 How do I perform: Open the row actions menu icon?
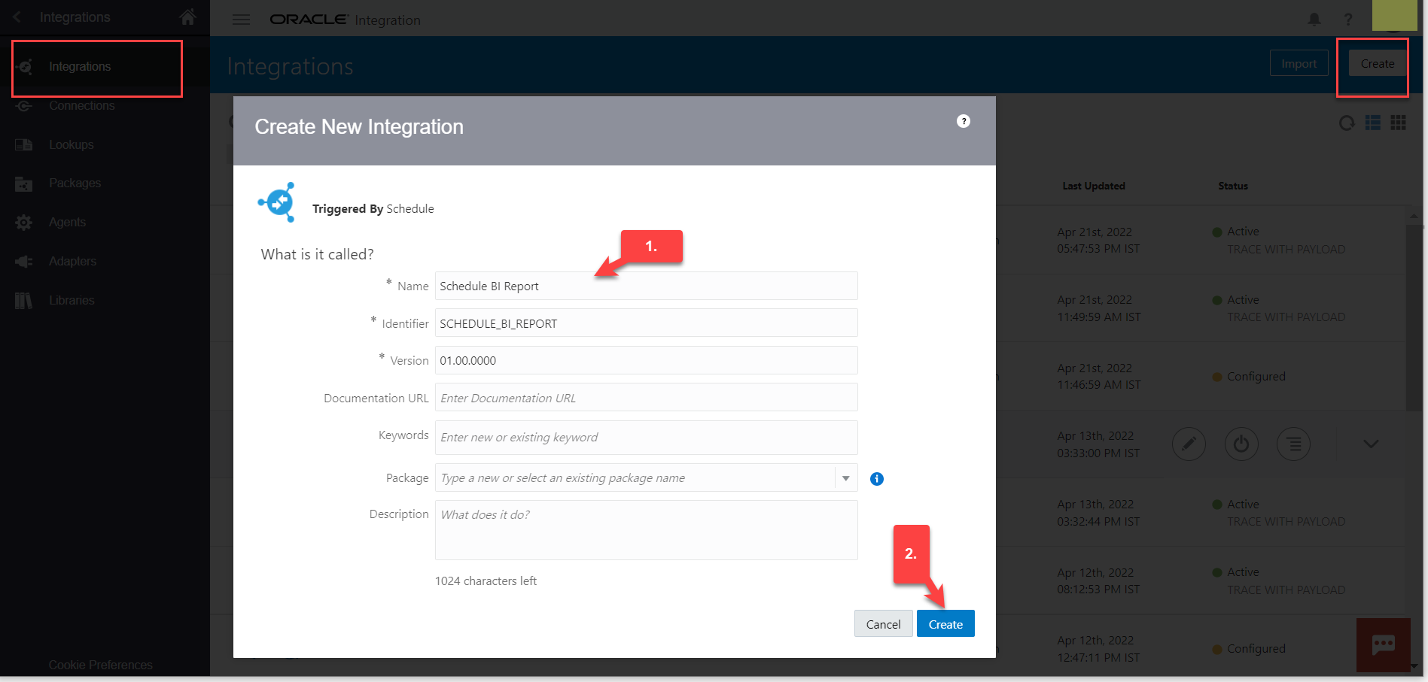[1293, 444]
